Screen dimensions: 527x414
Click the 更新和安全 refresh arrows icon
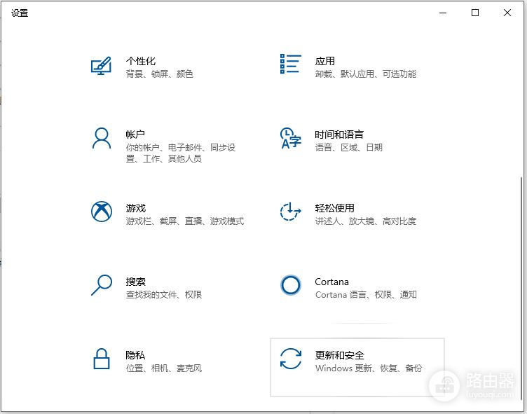pyautogui.click(x=290, y=359)
